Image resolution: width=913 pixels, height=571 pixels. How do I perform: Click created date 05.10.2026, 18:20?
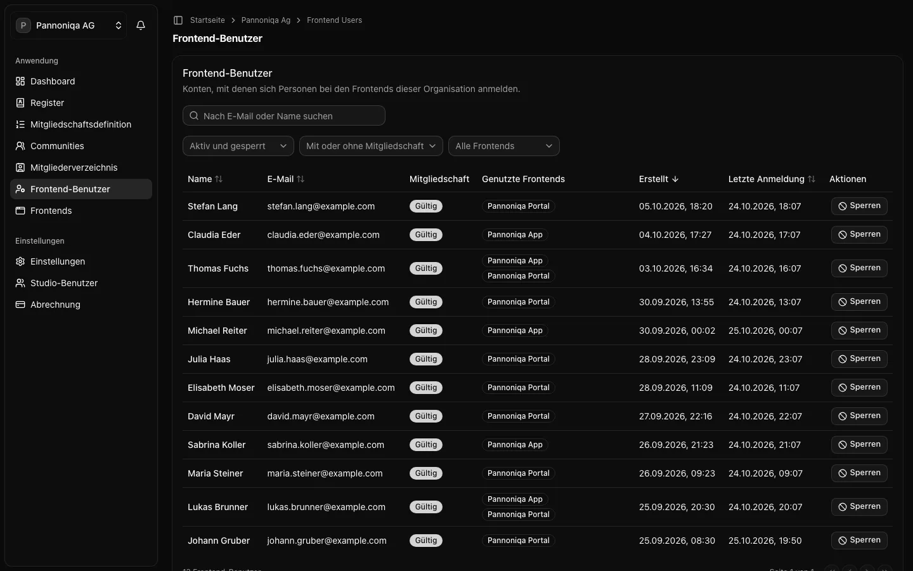(676, 206)
